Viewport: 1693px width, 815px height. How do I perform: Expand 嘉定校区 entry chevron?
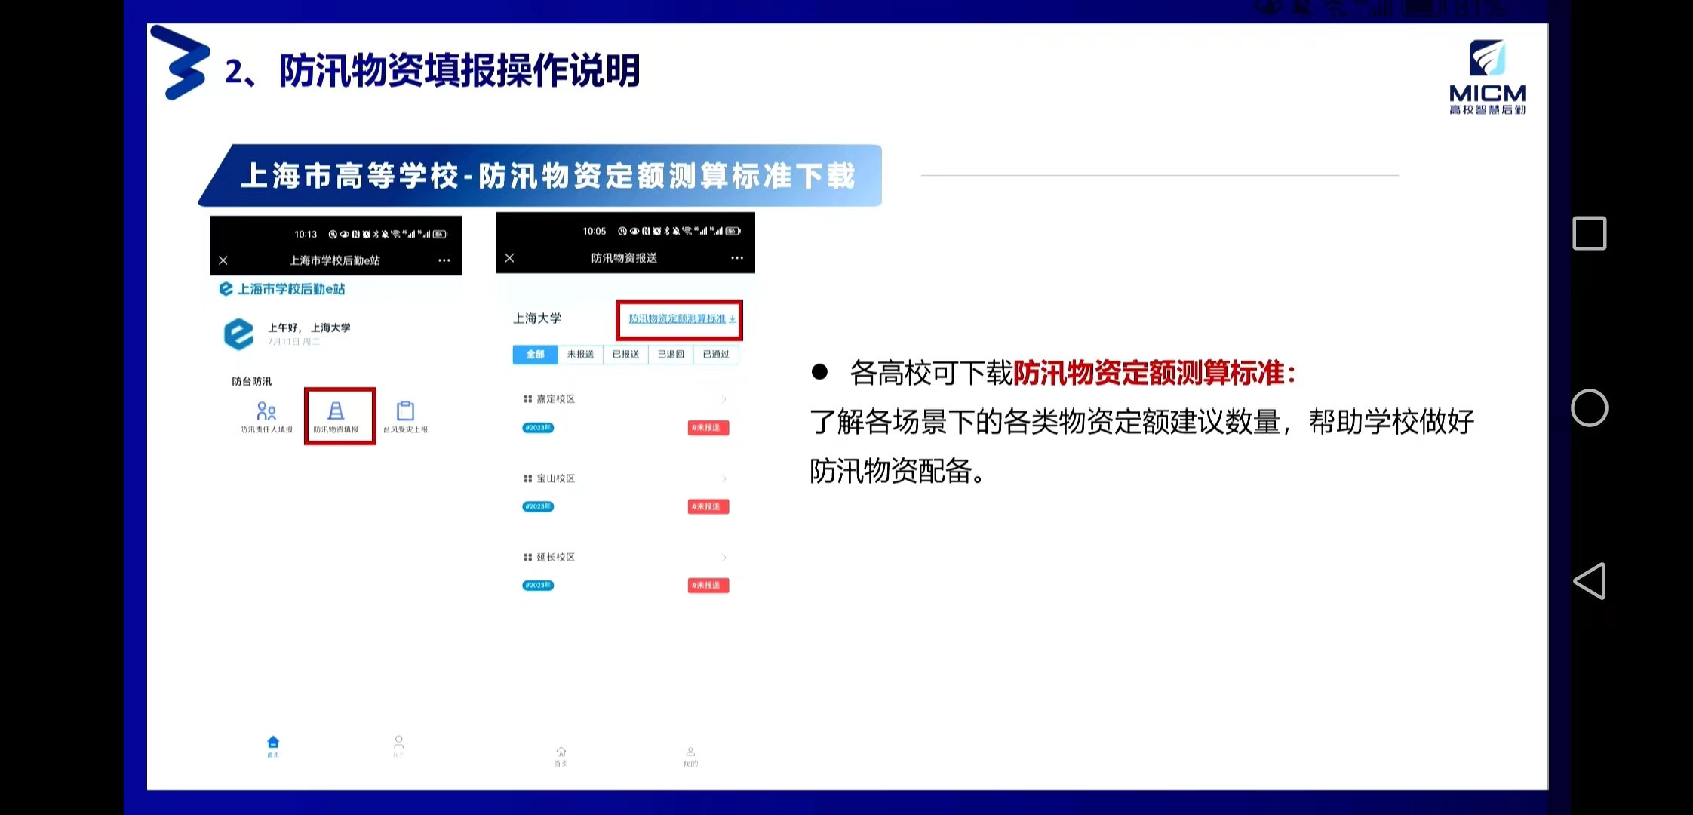pyautogui.click(x=724, y=399)
